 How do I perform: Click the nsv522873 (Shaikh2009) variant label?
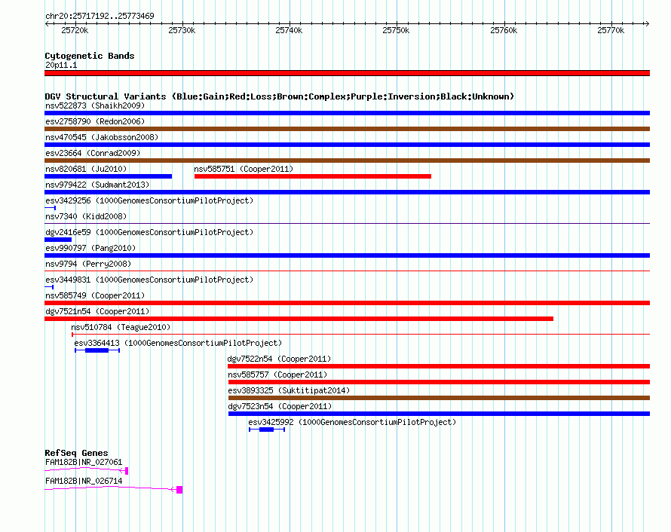point(95,105)
